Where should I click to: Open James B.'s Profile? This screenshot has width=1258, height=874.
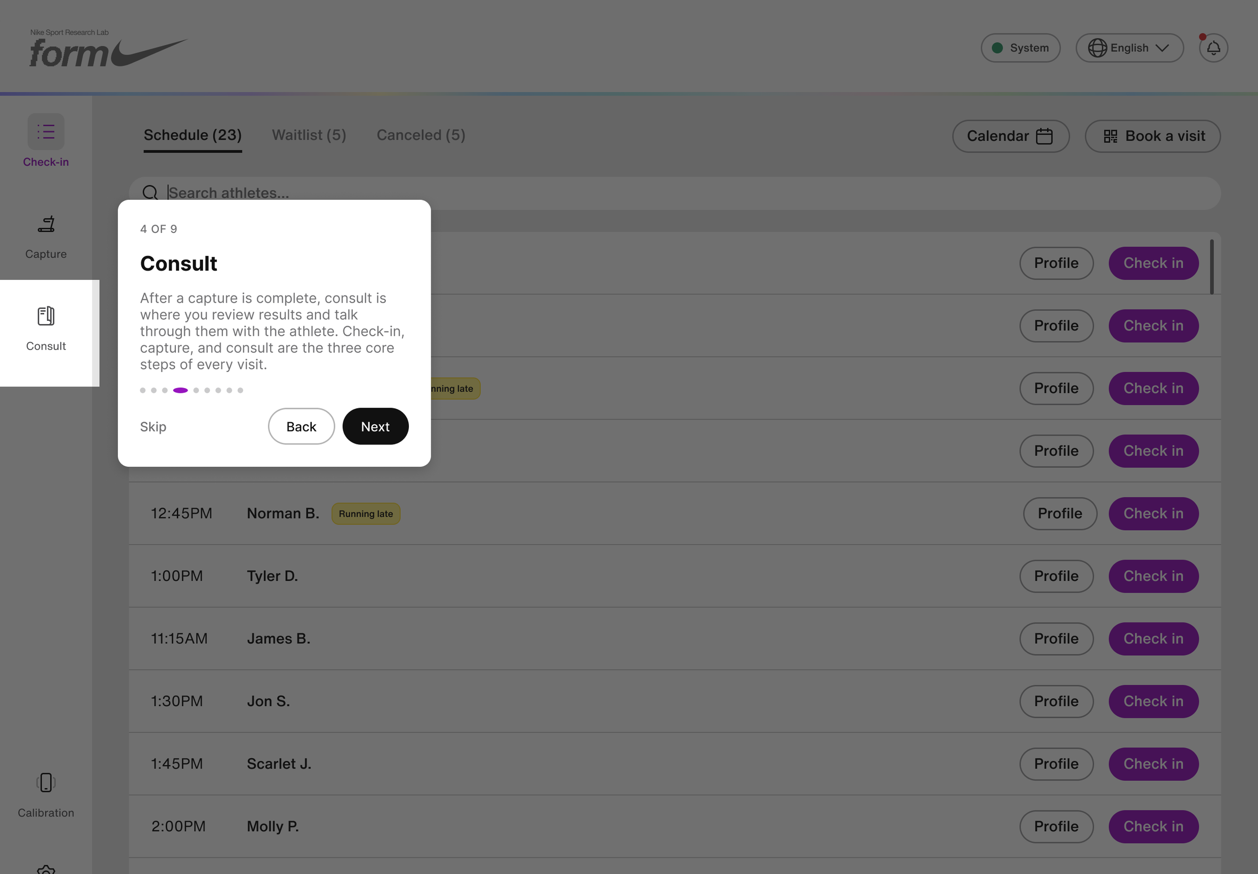[x=1056, y=638]
